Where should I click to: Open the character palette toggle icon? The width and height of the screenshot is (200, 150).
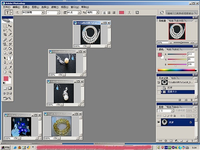pos(137,12)
